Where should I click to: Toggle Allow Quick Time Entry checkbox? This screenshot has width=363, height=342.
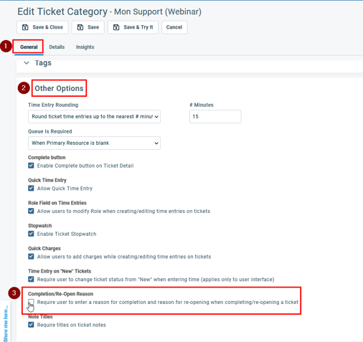coord(31,188)
